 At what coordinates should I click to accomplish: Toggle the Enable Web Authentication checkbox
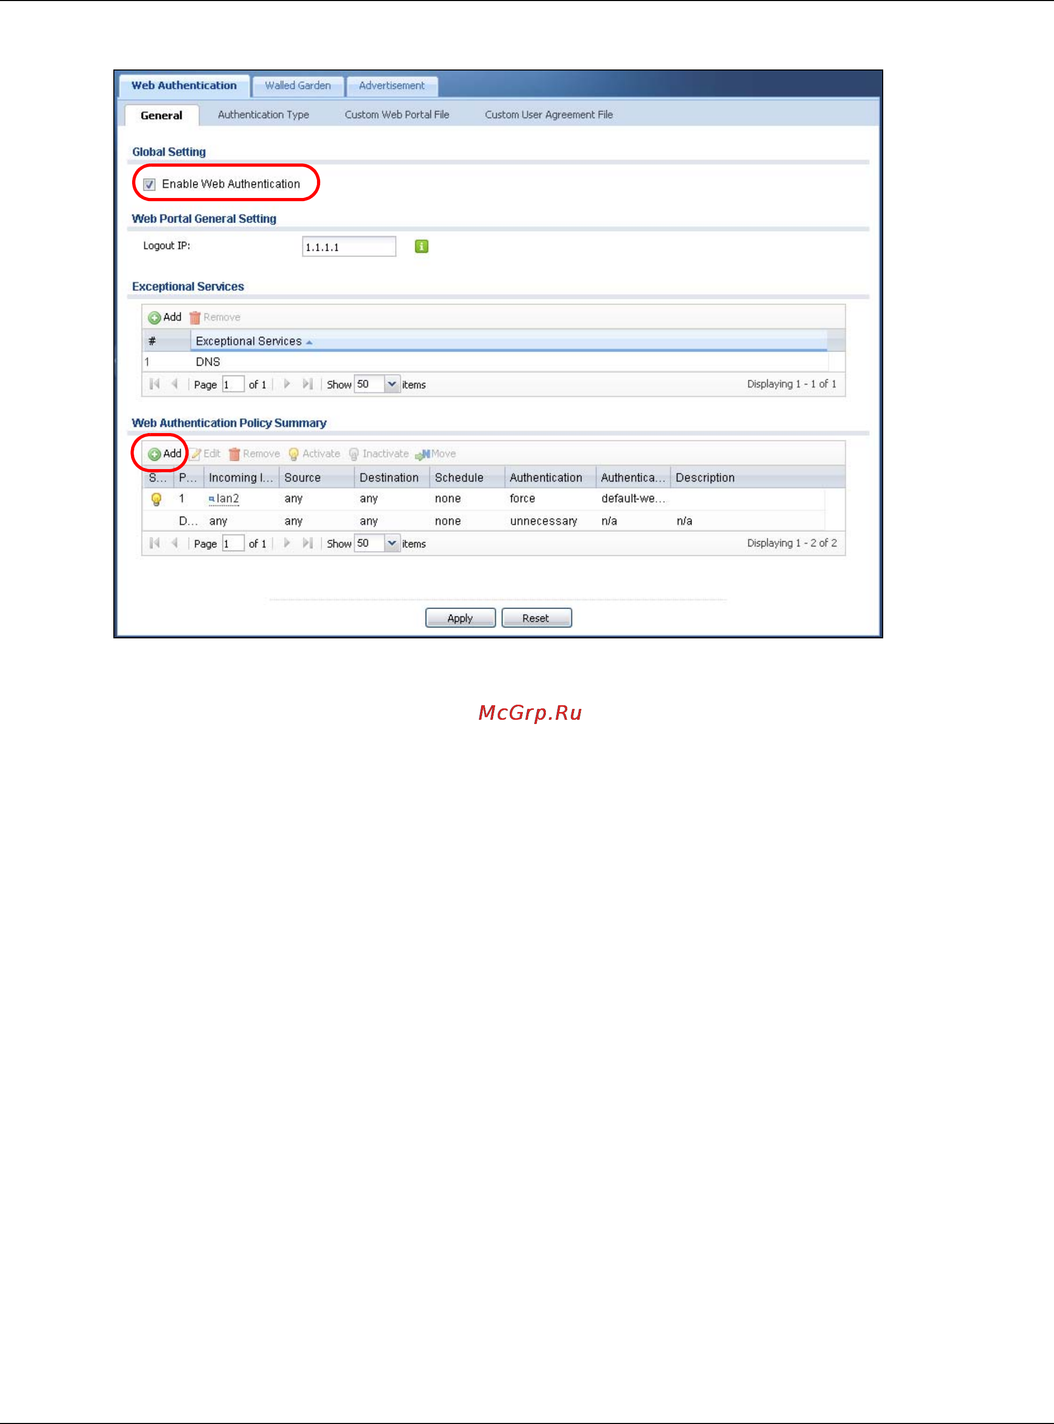pyautogui.click(x=149, y=184)
